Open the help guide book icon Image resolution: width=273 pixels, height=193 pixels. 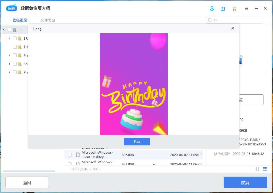(223, 8)
